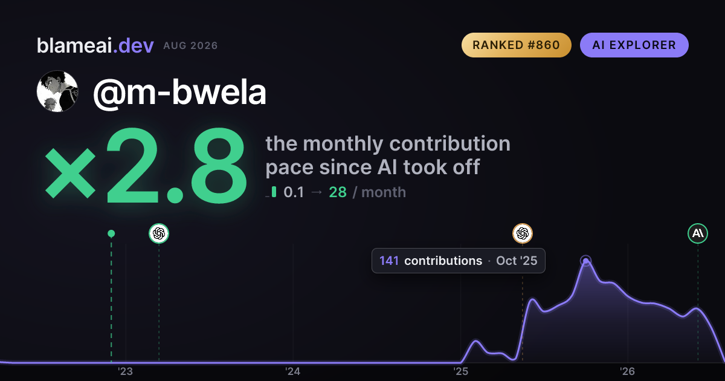Click the AUG 2026 date label
This screenshot has height=381, width=725.
pyautogui.click(x=190, y=46)
